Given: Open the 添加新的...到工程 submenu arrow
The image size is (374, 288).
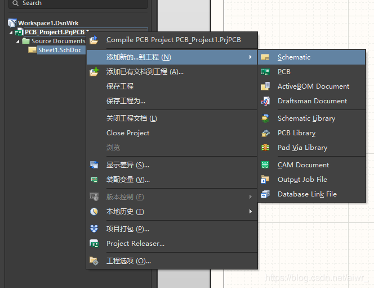Looking at the screenshot, I should click(251, 57).
